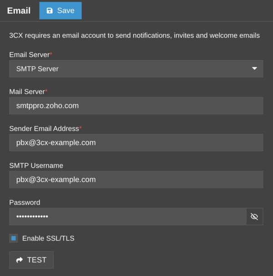
Task: Toggle the Enable SSL/TLS checkbox
Action: tap(14, 238)
